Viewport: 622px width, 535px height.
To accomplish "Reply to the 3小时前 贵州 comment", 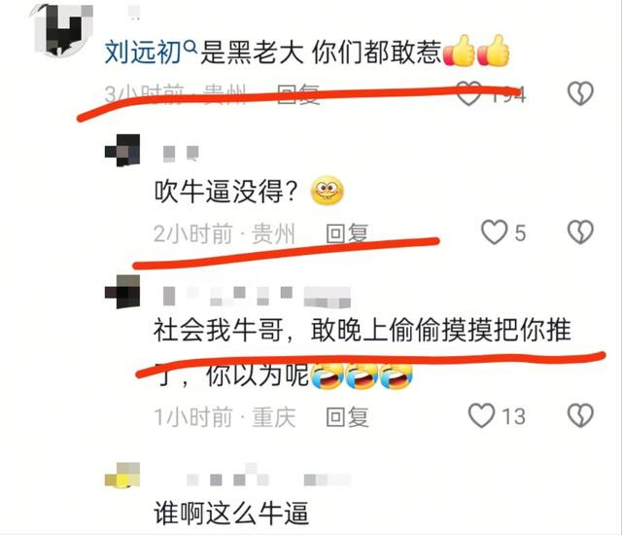I will [298, 94].
